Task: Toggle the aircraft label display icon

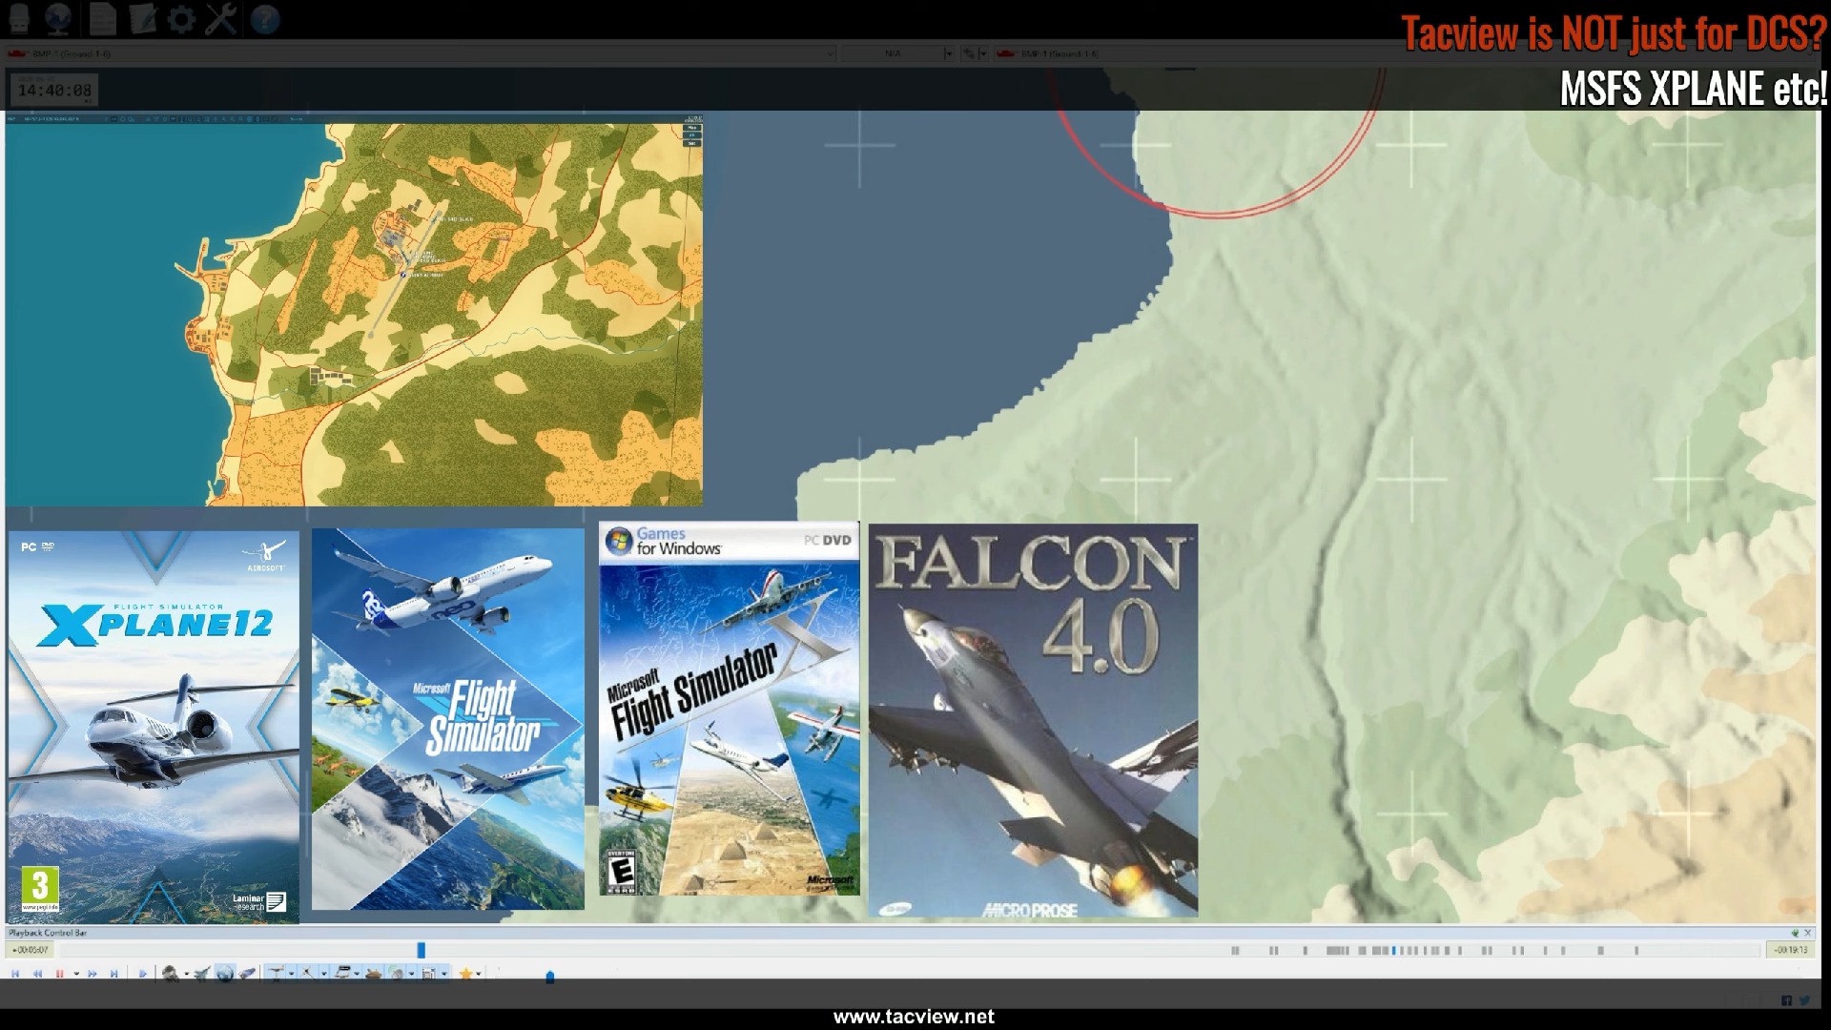Action: (276, 974)
